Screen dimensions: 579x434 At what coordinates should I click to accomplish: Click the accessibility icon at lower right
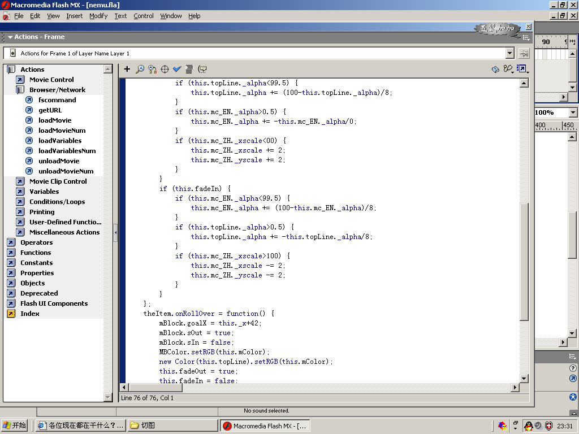[573, 397]
